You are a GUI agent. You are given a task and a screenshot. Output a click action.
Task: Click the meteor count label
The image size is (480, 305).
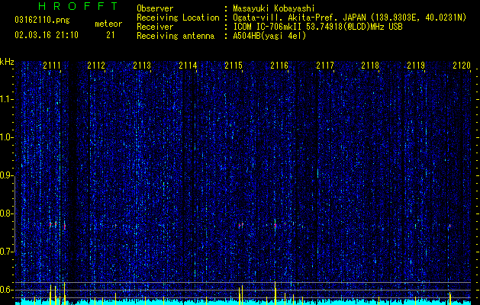point(108,24)
